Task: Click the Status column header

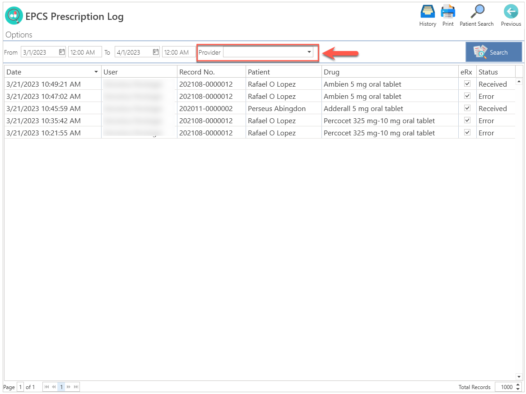Action: [x=495, y=72]
